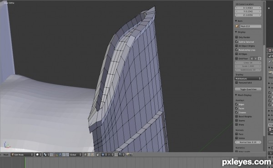The image size is (273, 168).
Task: Click the 3D cursor Z location field
Action: tap(248, 15)
